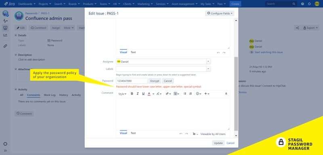Screen dimensions: 323x155
Task: Click the Search box in the top bar
Action: pyautogui.click(x=281, y=4)
